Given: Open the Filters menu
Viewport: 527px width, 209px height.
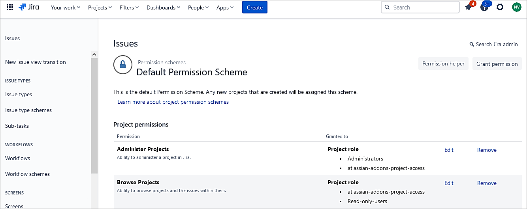Looking at the screenshot, I should tap(129, 7).
